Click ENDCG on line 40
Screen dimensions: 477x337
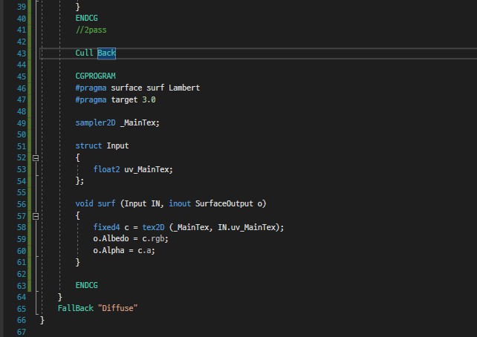coord(86,19)
